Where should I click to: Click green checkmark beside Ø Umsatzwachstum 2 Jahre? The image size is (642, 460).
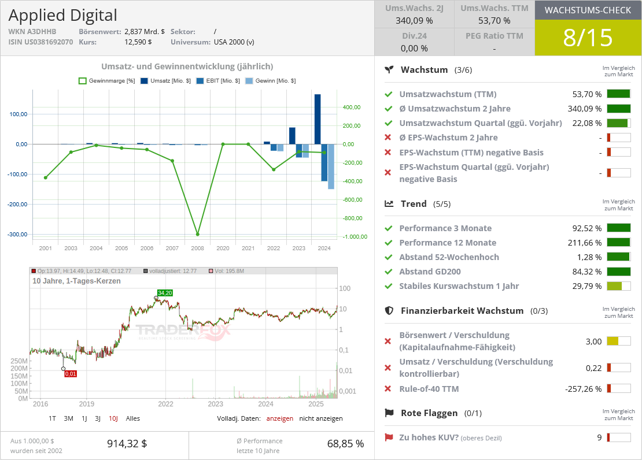coord(388,109)
